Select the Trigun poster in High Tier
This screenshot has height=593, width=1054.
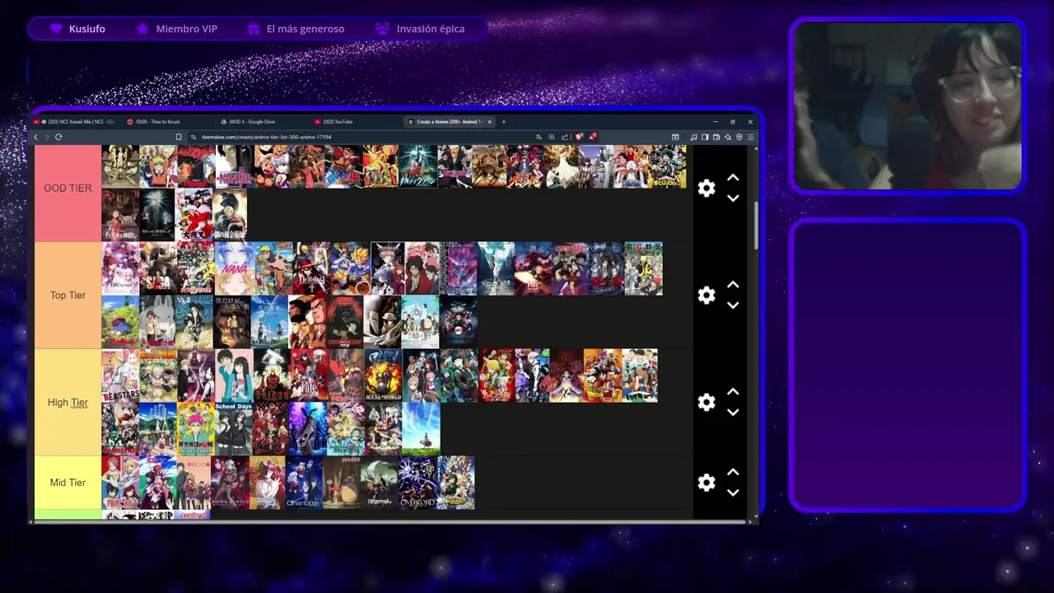(272, 376)
